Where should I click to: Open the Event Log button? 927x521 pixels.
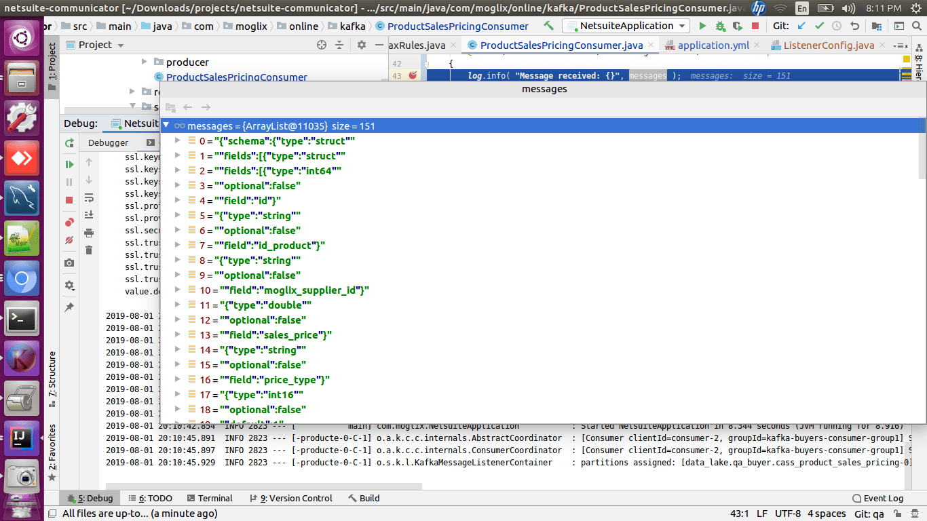[877, 498]
